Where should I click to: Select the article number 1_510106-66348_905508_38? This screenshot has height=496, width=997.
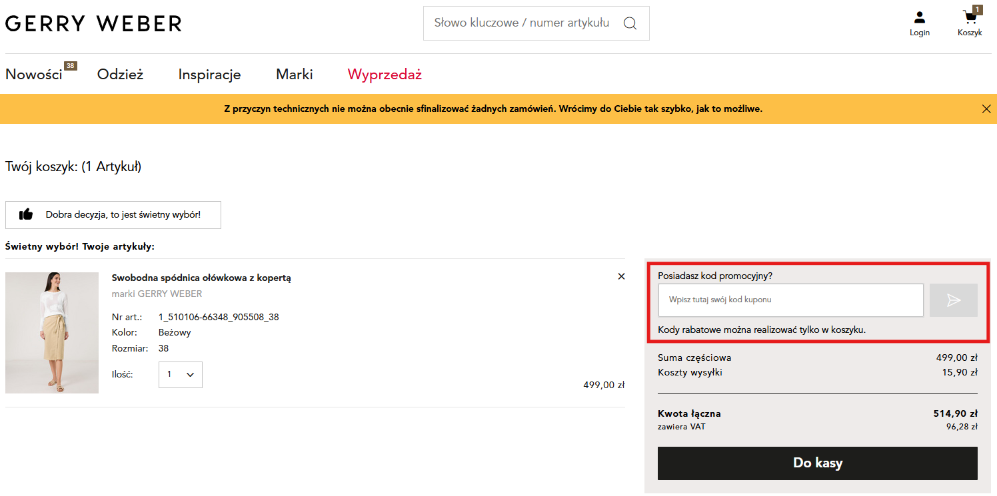pos(219,317)
